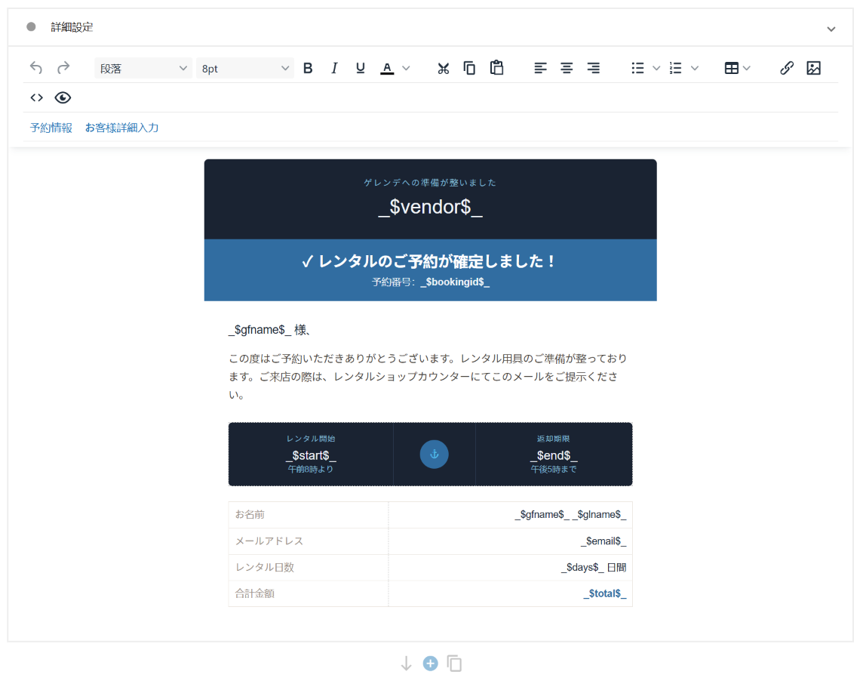Insert a table
The width and height of the screenshot is (863, 681).
pyautogui.click(x=732, y=68)
